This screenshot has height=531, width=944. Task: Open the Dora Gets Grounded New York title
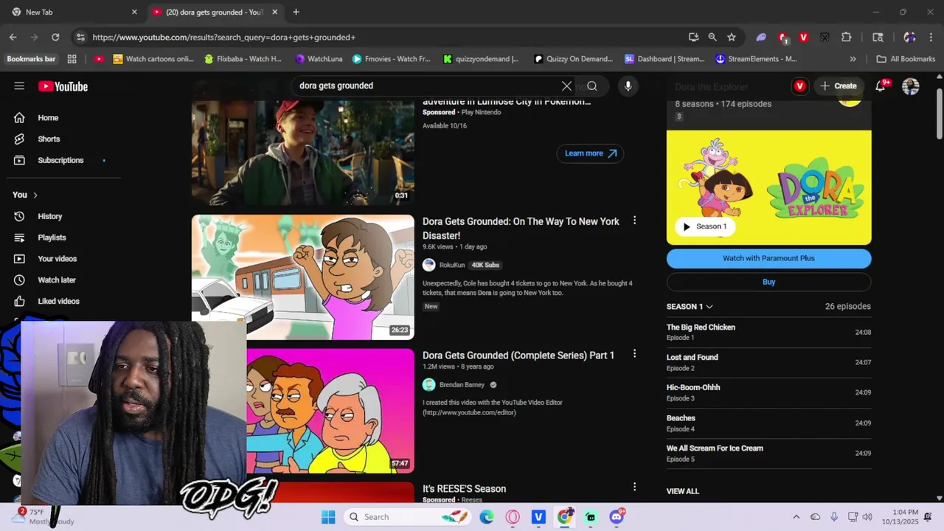(x=521, y=229)
